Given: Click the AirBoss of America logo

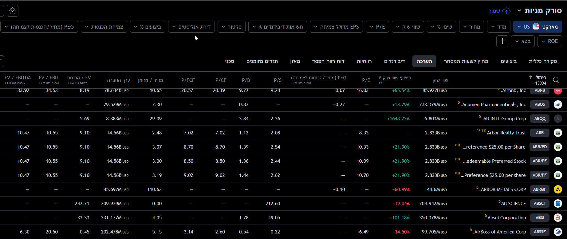Looking at the screenshot, I should 558,232.
